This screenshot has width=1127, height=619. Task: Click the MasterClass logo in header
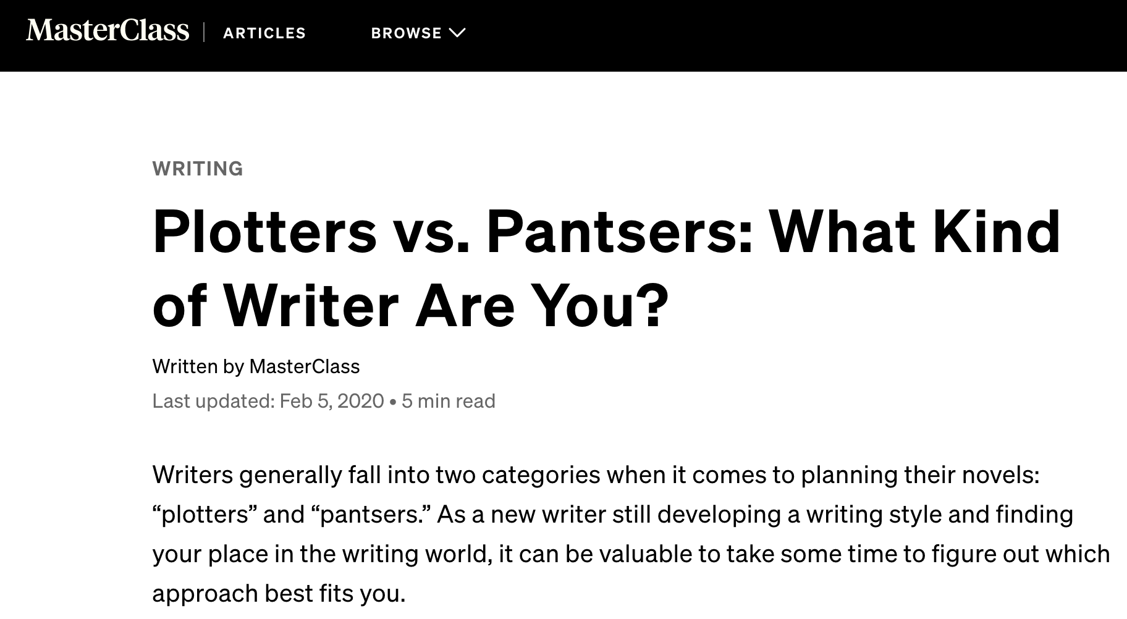108,31
